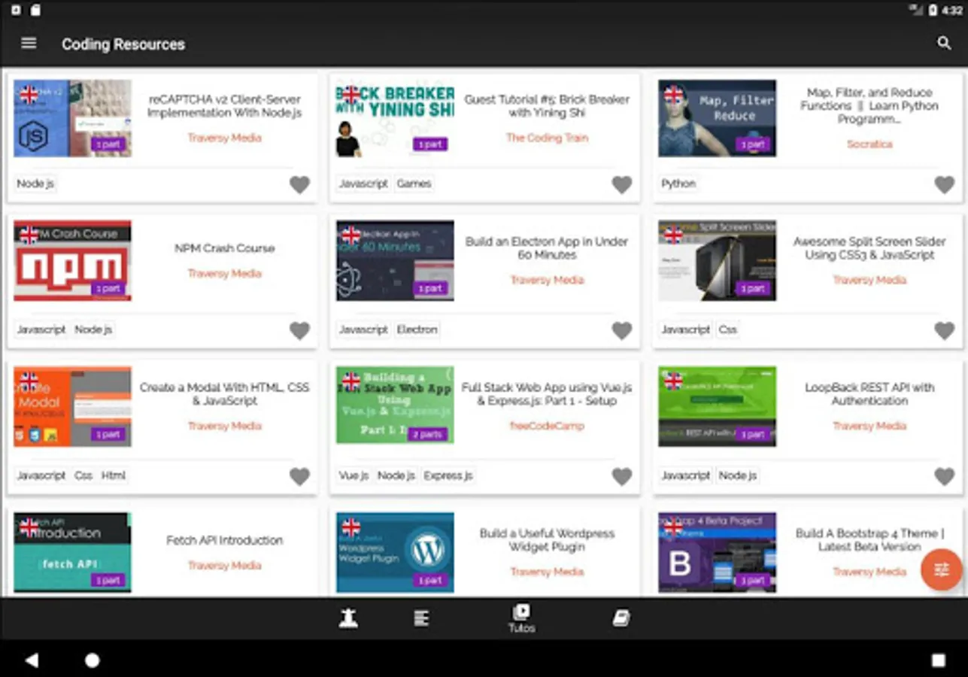Image resolution: width=968 pixels, height=677 pixels.
Task: Tap the Express.js tag
Action: [x=448, y=475]
